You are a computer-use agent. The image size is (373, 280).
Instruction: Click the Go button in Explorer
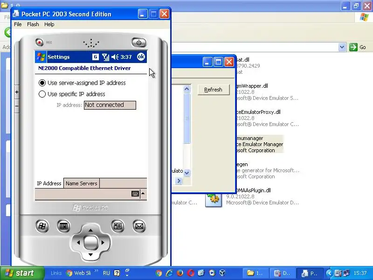[x=358, y=47]
